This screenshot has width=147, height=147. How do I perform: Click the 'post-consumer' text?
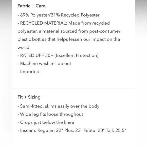pos(105,31)
